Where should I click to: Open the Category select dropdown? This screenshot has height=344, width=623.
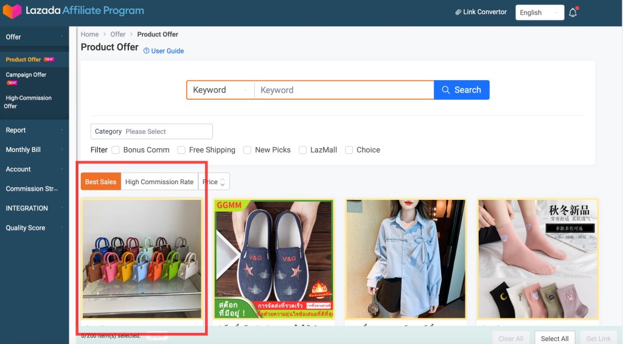click(151, 131)
